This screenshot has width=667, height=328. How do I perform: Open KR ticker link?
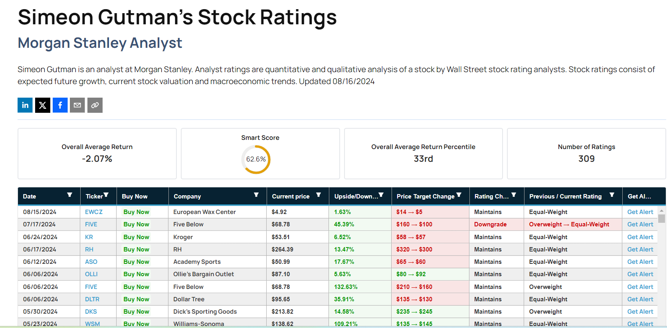(89, 237)
